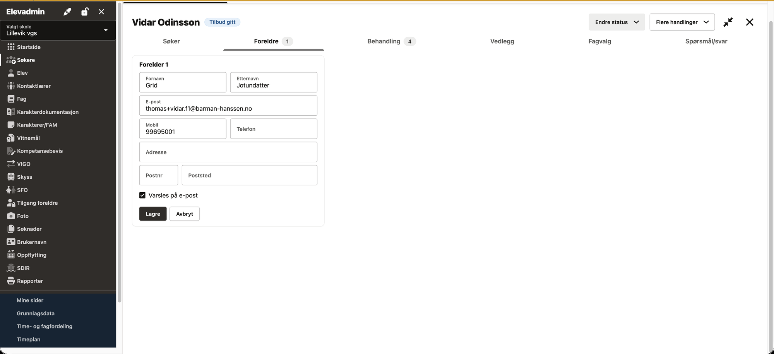Click the Vidar Odinsson name heading
This screenshot has width=774, height=354.
tap(166, 22)
